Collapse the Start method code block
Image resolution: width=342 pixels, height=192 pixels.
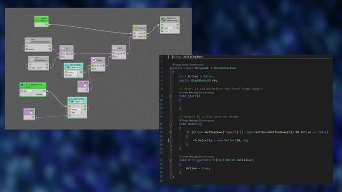point(170,96)
